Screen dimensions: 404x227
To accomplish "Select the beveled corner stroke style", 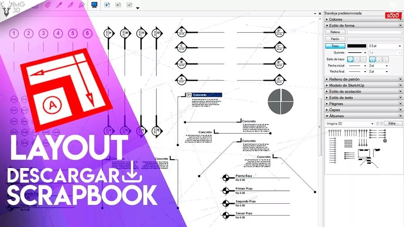I will pos(364,59).
